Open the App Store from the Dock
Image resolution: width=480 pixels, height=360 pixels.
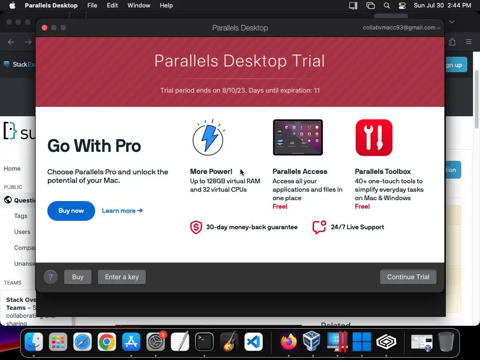coord(131,342)
